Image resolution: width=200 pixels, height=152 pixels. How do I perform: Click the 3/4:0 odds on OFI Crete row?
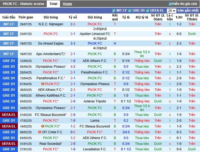coord(126,132)
